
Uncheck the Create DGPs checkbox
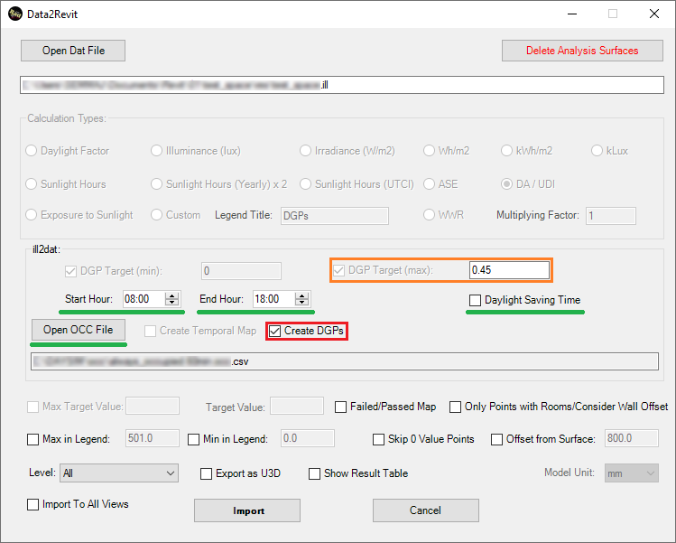coord(274,331)
